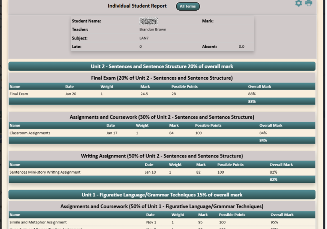The height and width of the screenshot is (229, 327).
Task: Open settings via the gear icon
Action: pos(298,3)
